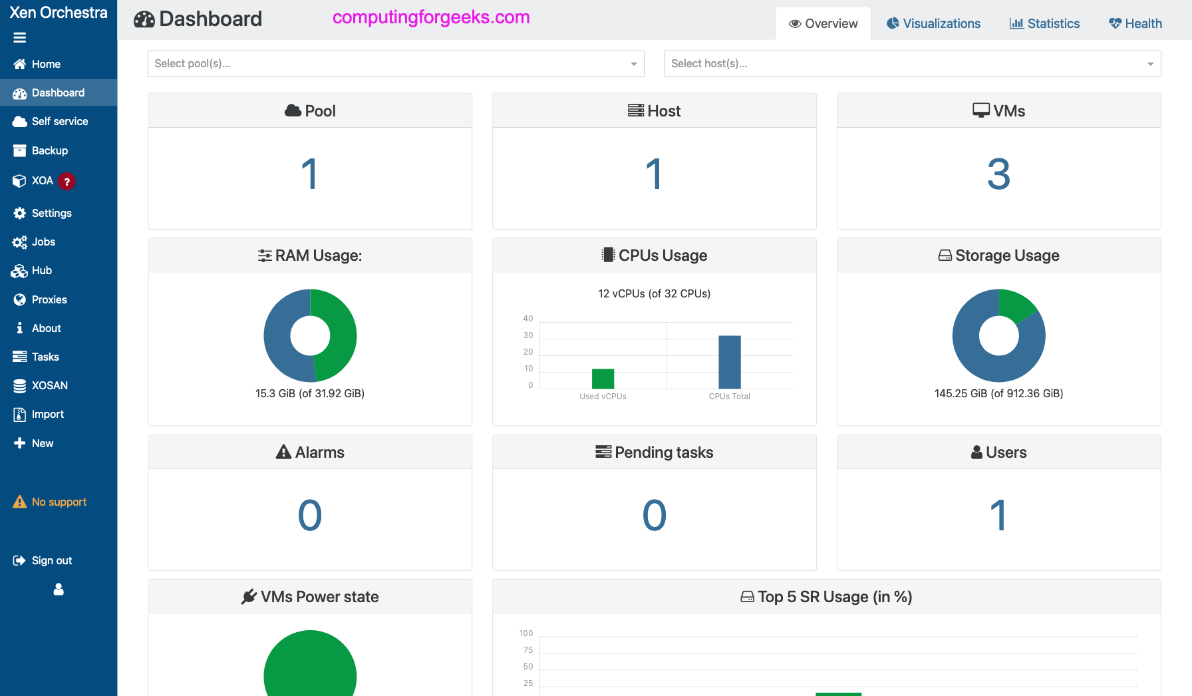Image resolution: width=1192 pixels, height=696 pixels.
Task: Click the Home house icon
Action: pos(19,64)
